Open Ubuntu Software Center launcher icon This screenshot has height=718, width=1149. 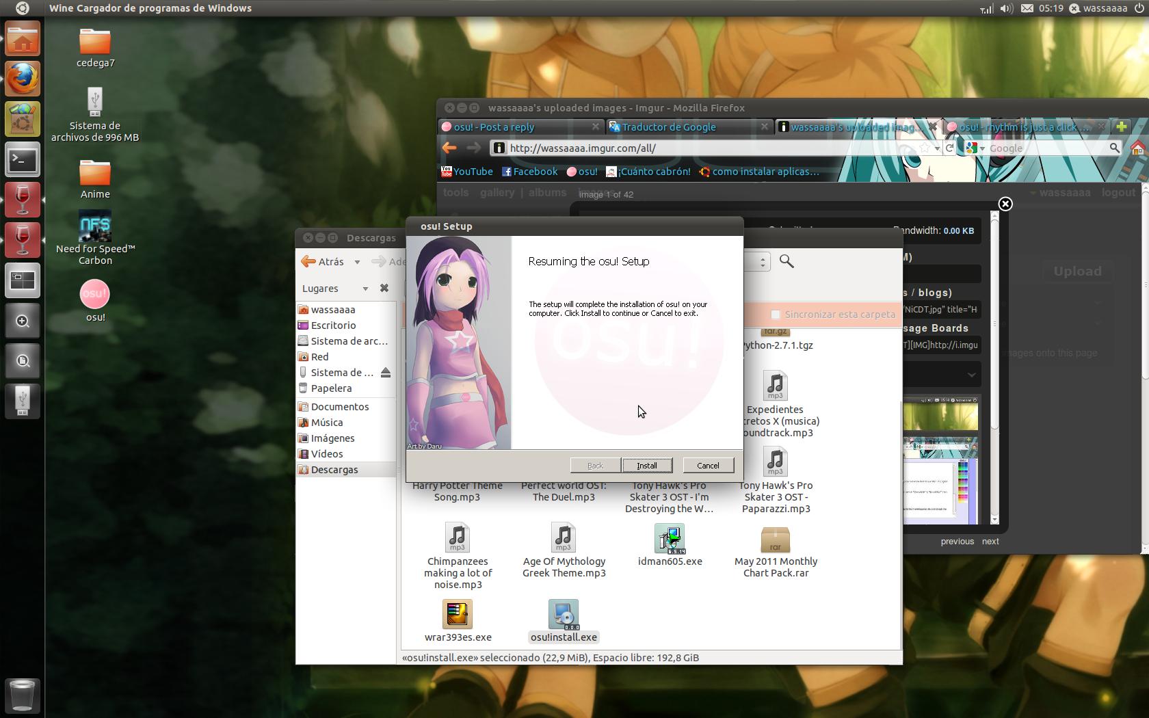pos(23,119)
